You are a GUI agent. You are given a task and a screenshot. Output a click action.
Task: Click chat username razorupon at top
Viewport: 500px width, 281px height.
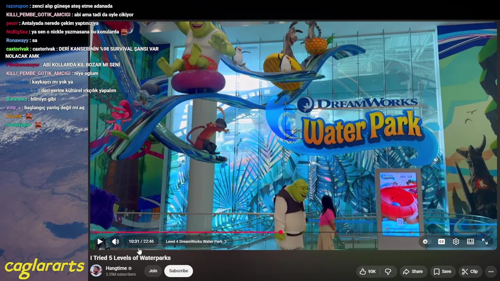[17, 6]
